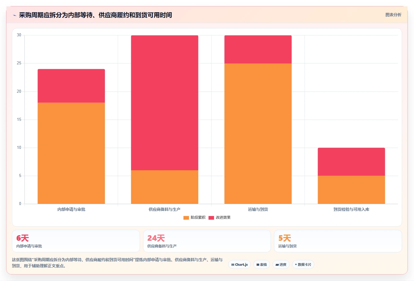Open the 24天 供应商备料与生产 card
Image resolution: width=414 pixels, height=281 pixels.
pyautogui.click(x=207, y=241)
